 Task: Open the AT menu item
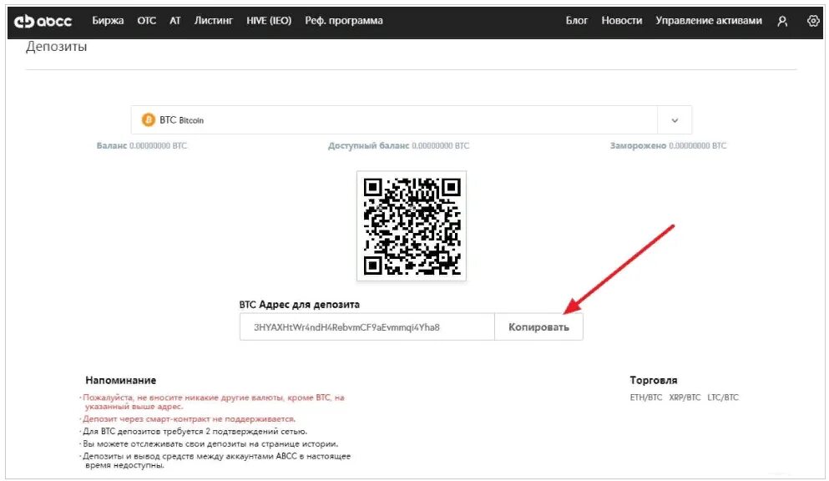click(175, 21)
